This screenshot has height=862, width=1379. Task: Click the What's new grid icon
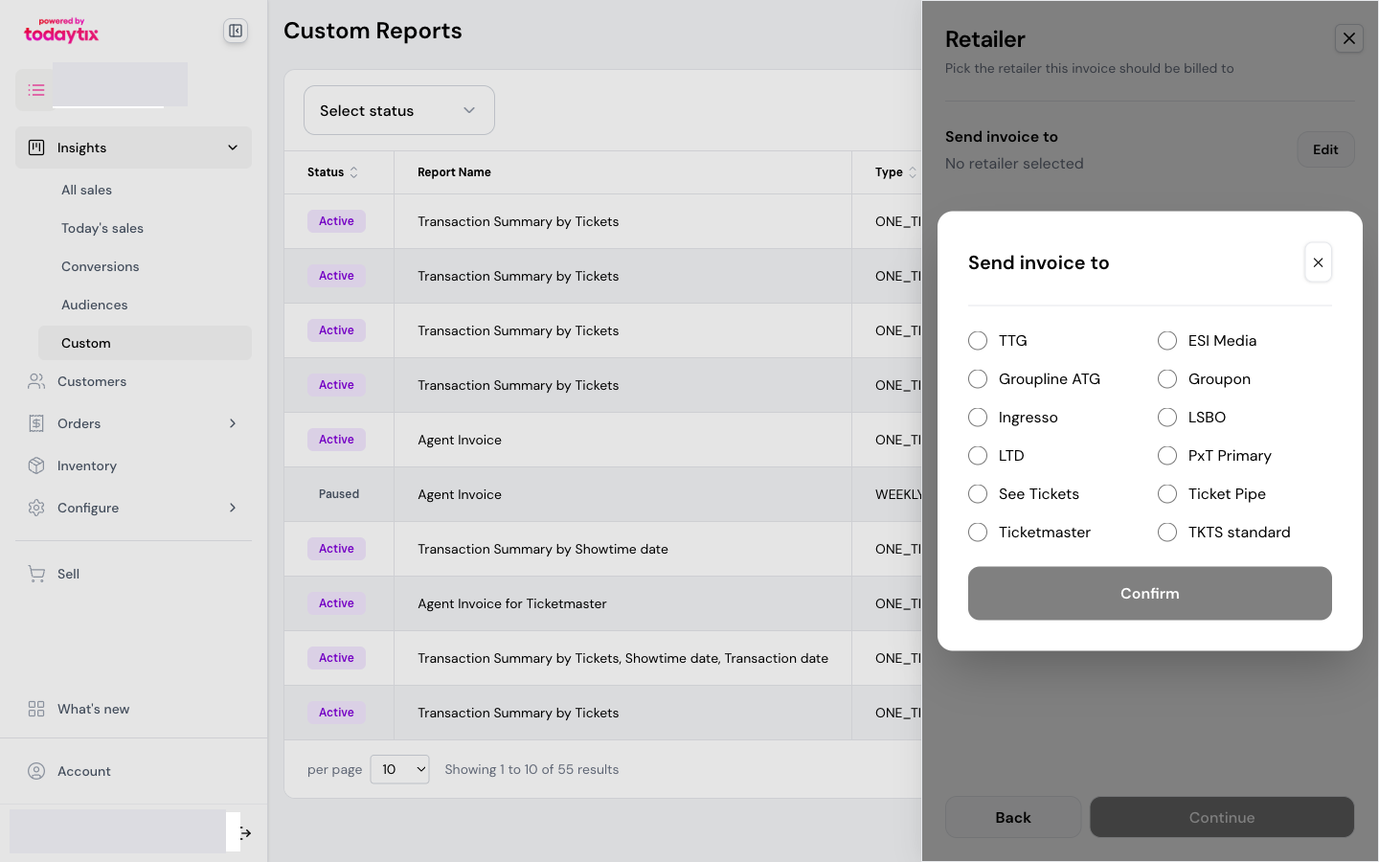[x=36, y=709]
